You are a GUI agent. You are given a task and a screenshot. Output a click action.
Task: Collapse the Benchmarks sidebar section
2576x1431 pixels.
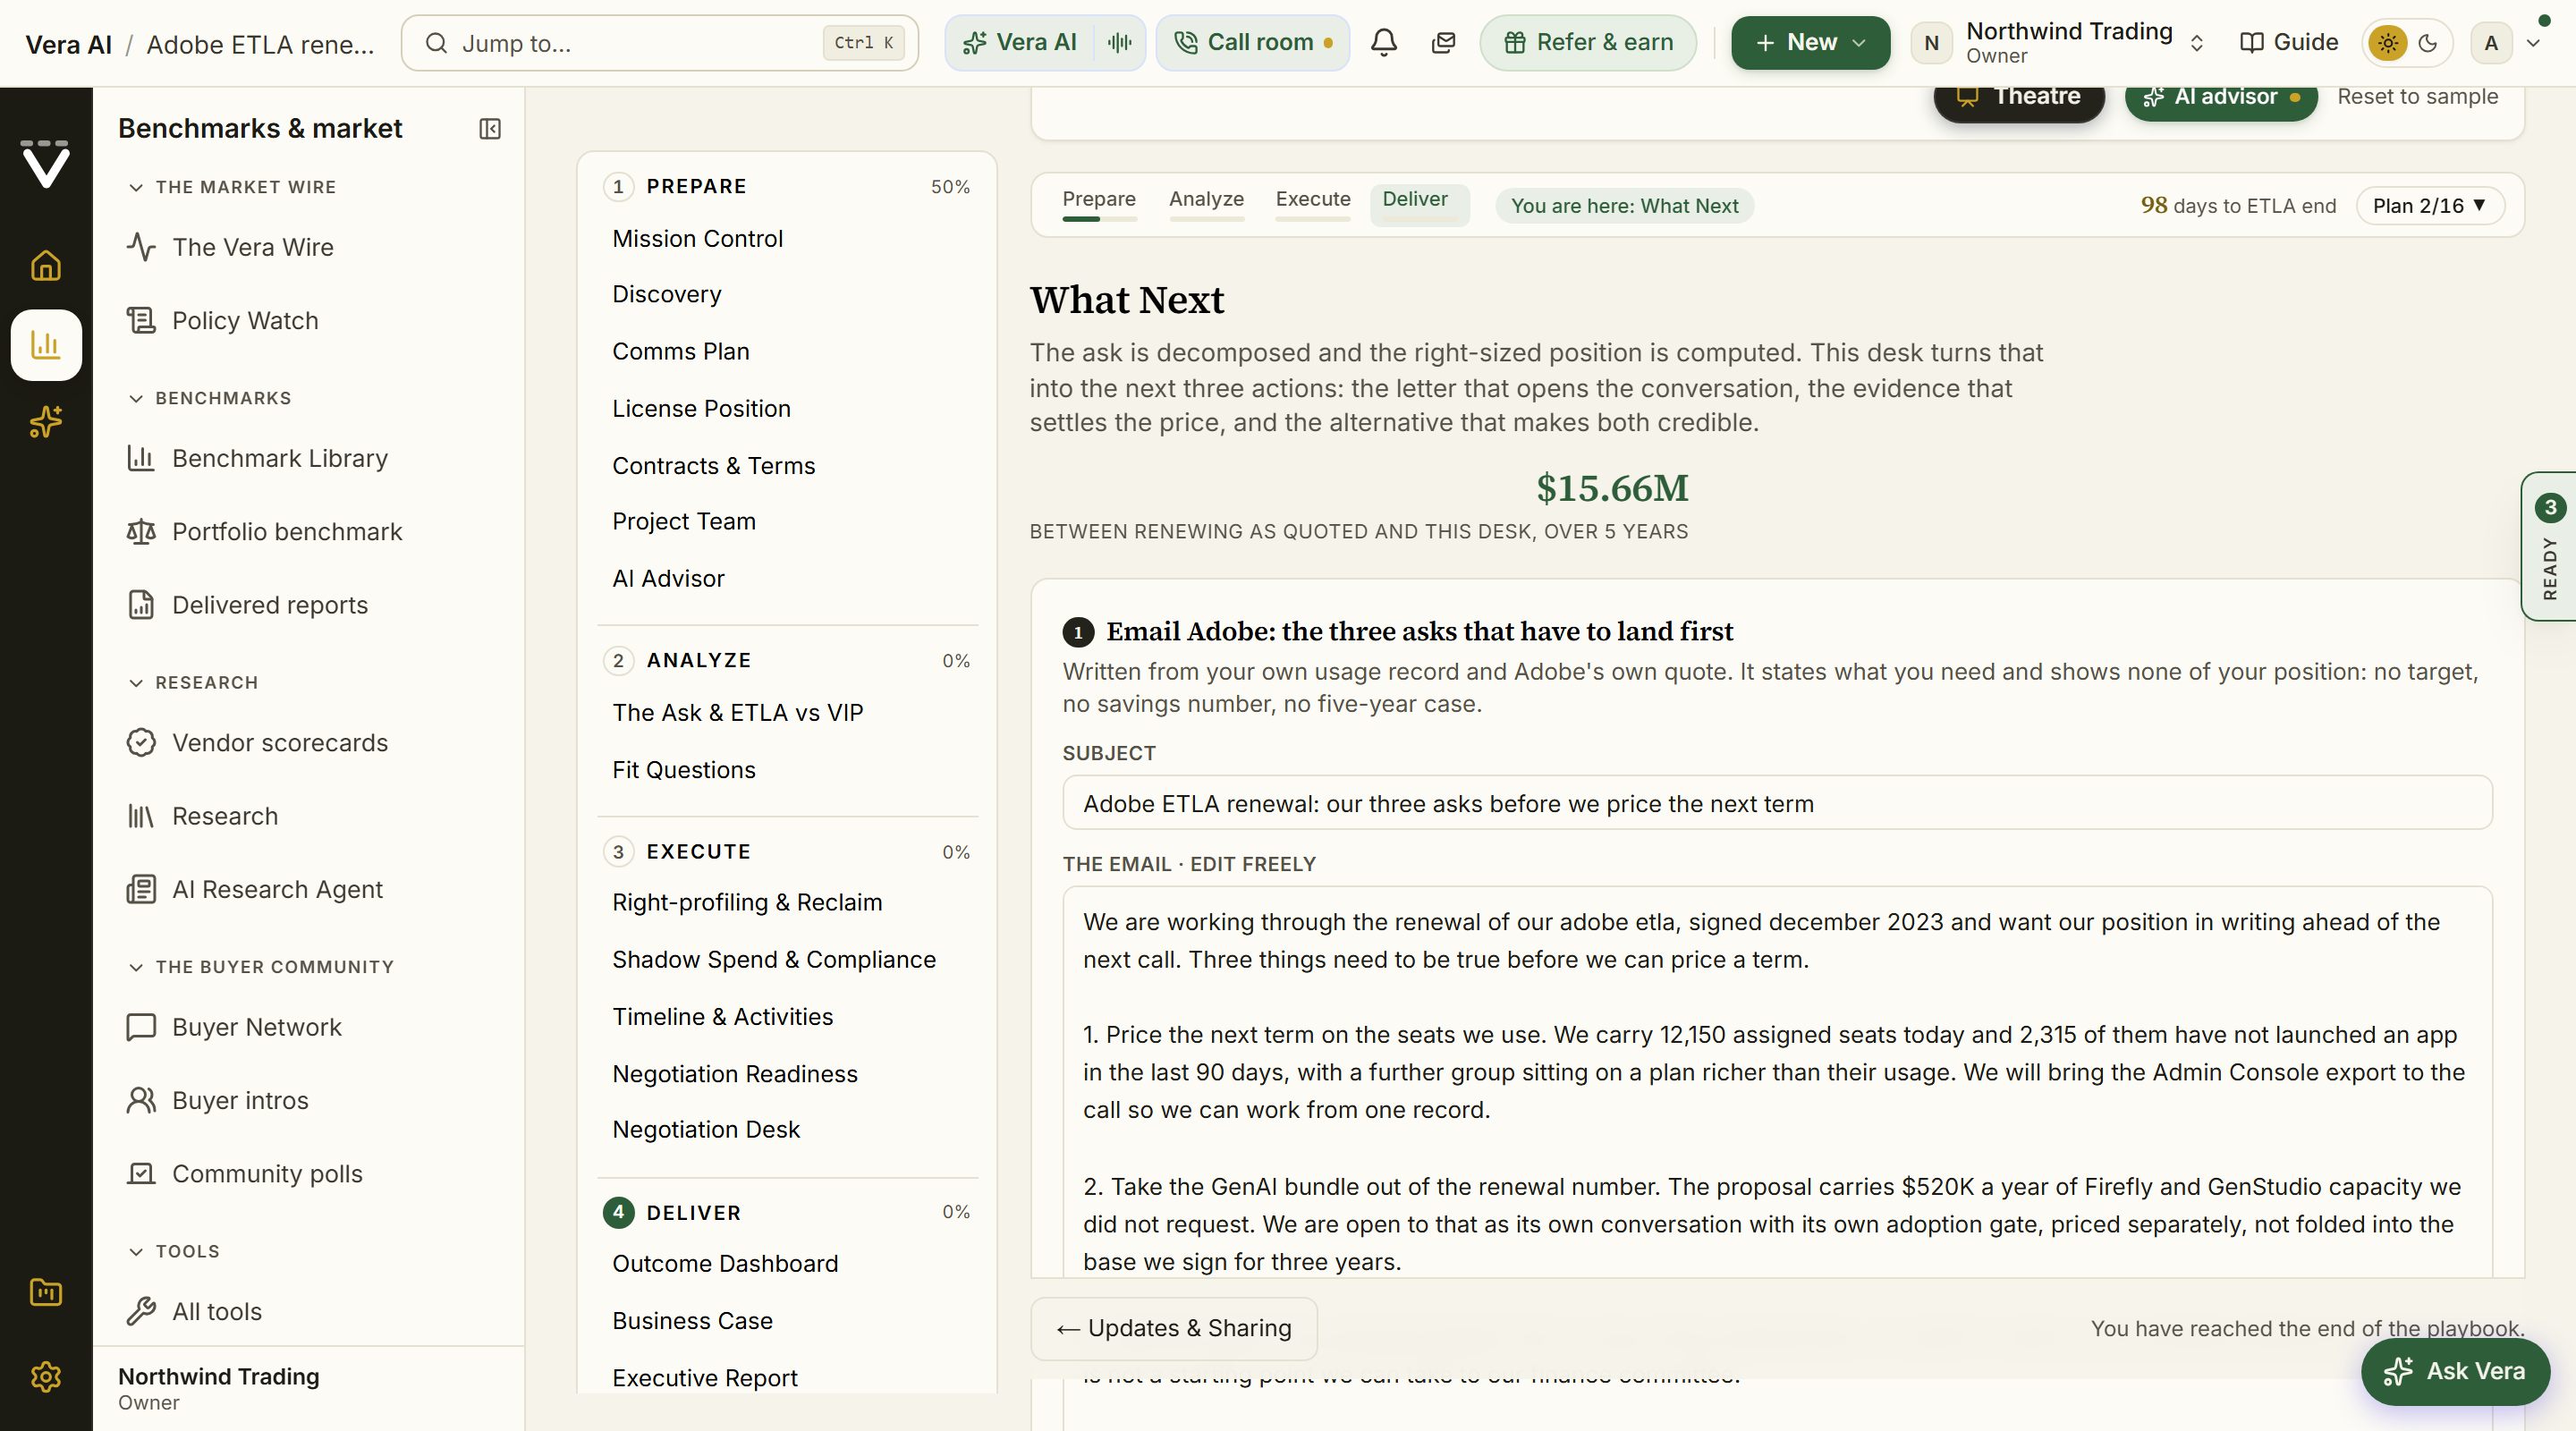210,398
